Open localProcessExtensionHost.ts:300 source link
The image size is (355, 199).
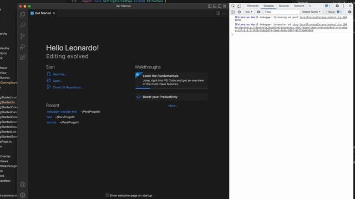click(x=323, y=17)
